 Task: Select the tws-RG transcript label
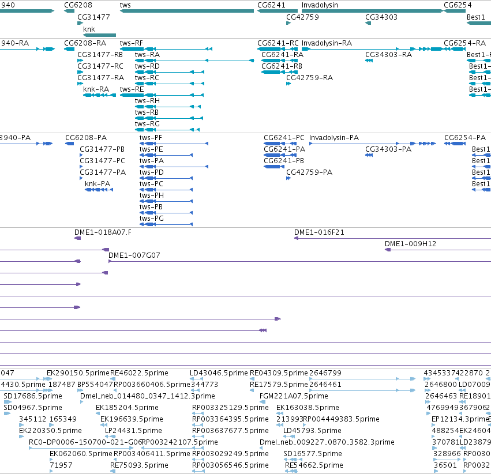click(x=148, y=124)
